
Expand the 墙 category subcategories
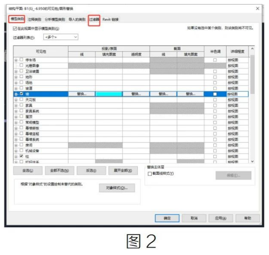pyautogui.click(x=16, y=94)
